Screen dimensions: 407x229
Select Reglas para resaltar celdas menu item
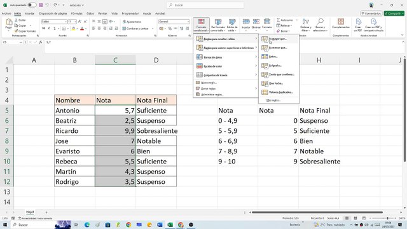click(x=226, y=39)
